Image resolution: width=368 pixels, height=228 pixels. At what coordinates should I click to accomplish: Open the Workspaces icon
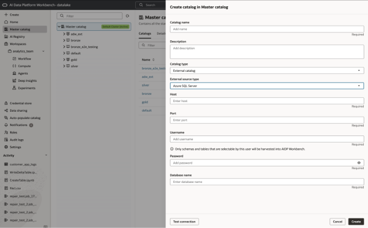6,44
